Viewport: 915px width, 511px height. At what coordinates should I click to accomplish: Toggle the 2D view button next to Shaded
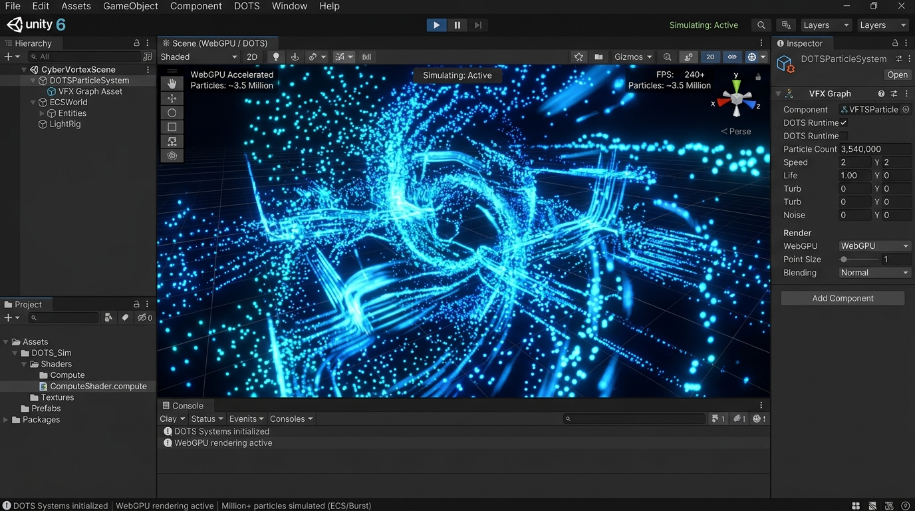pos(252,57)
